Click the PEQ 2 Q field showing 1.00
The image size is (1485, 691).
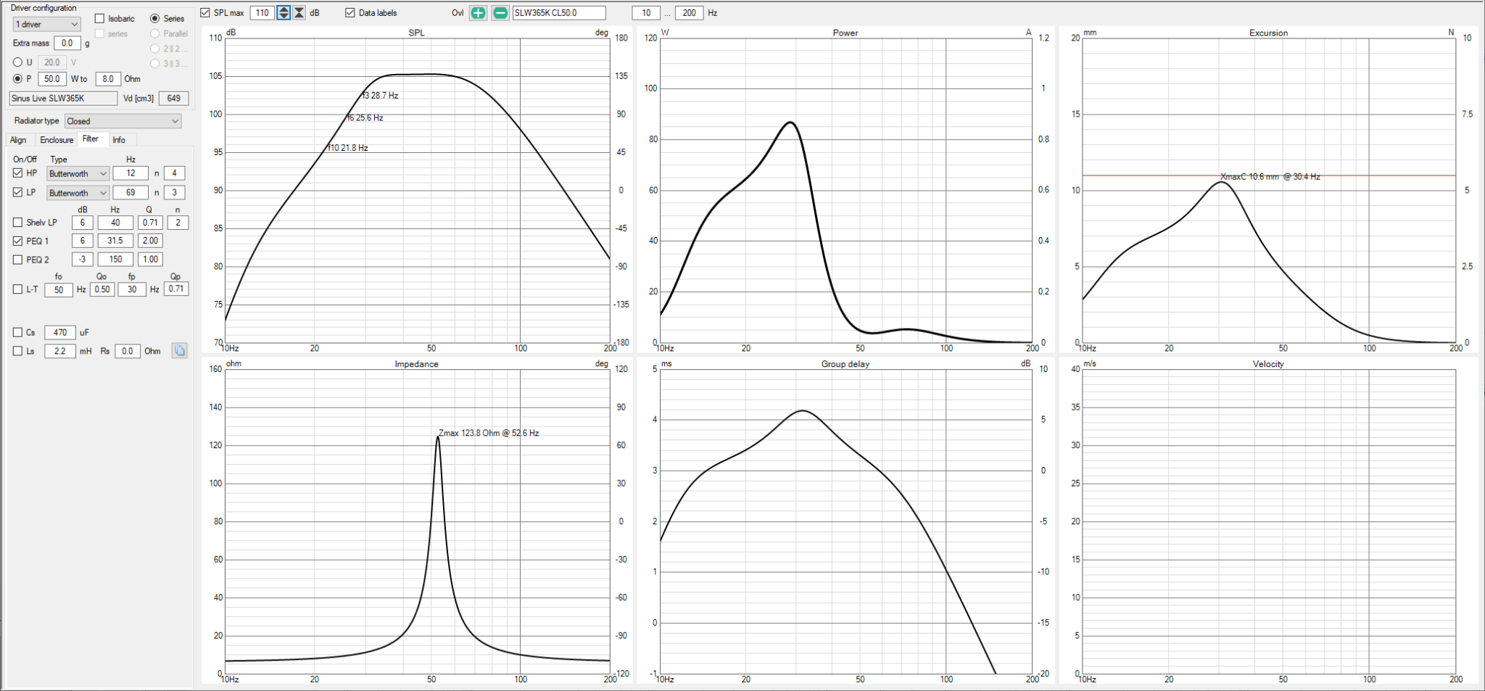tap(150, 260)
